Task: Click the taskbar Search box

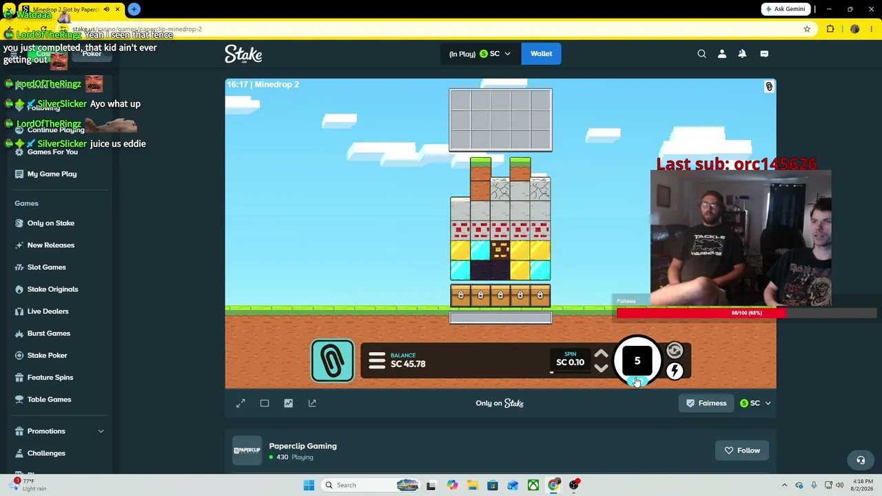Action: (371, 485)
